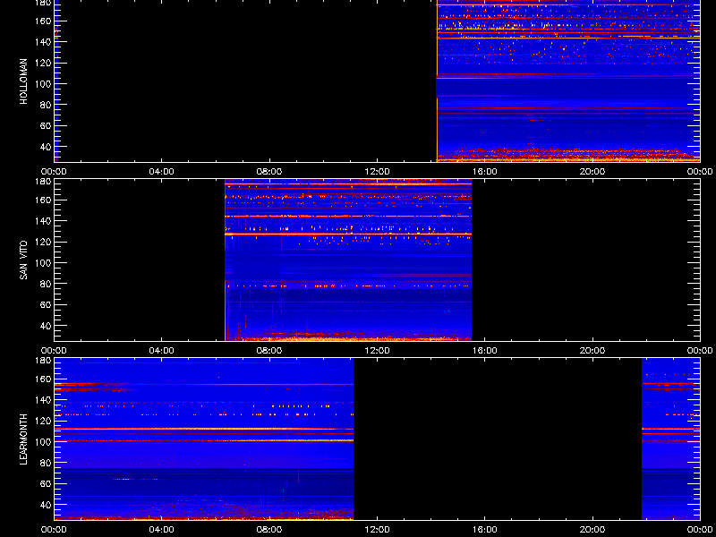Pick the 16:00 label beneath Learmonth plot
Image resolution: width=716 pixels, height=537 pixels.
(x=484, y=530)
